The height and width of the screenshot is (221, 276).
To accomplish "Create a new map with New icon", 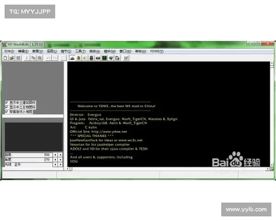I will point(5,58).
